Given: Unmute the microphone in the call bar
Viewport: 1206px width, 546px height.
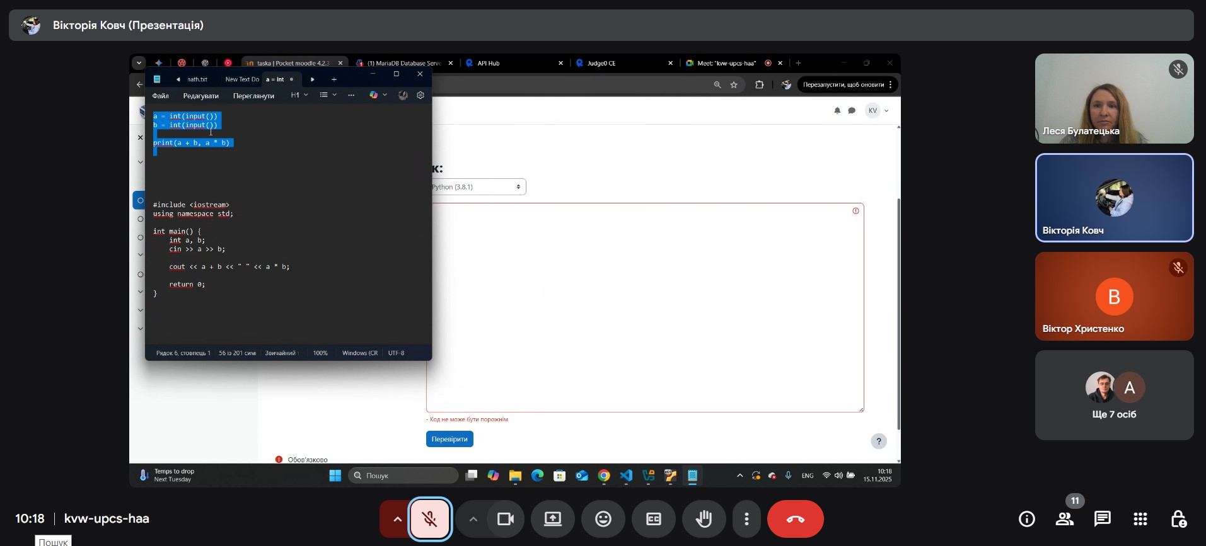Looking at the screenshot, I should coord(430,519).
